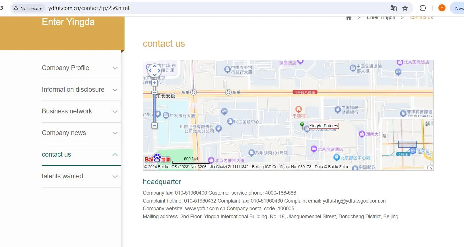Click the 湖南大厦 hotel marker
Image resolution: width=464 pixels, height=247 pixels.
(362, 134)
